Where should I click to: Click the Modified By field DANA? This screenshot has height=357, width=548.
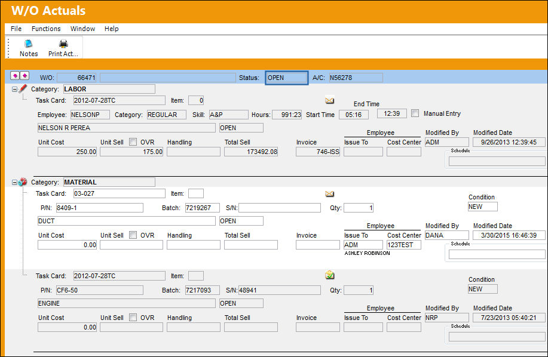click(x=446, y=235)
